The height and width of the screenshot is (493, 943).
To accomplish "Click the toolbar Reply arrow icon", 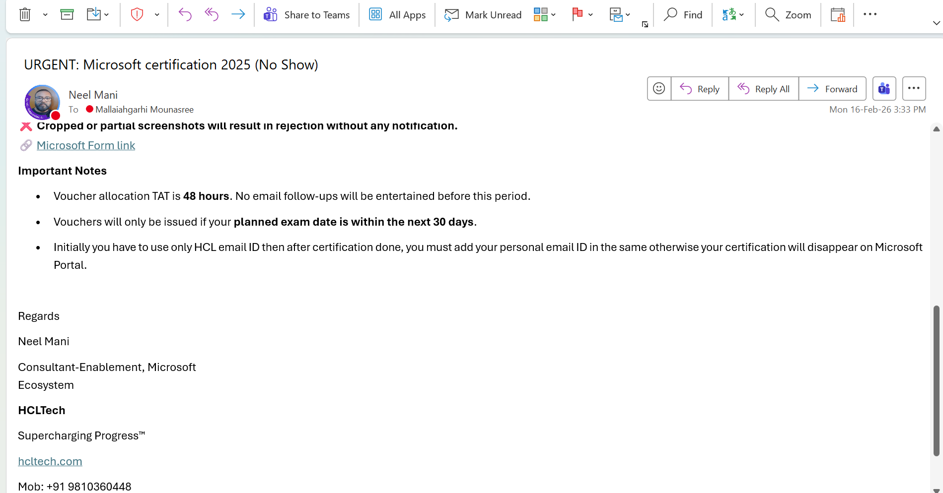I will [x=185, y=15].
